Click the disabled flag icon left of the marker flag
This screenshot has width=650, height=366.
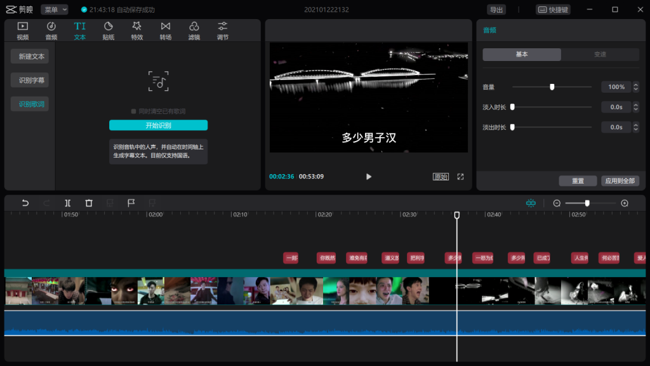tap(110, 203)
